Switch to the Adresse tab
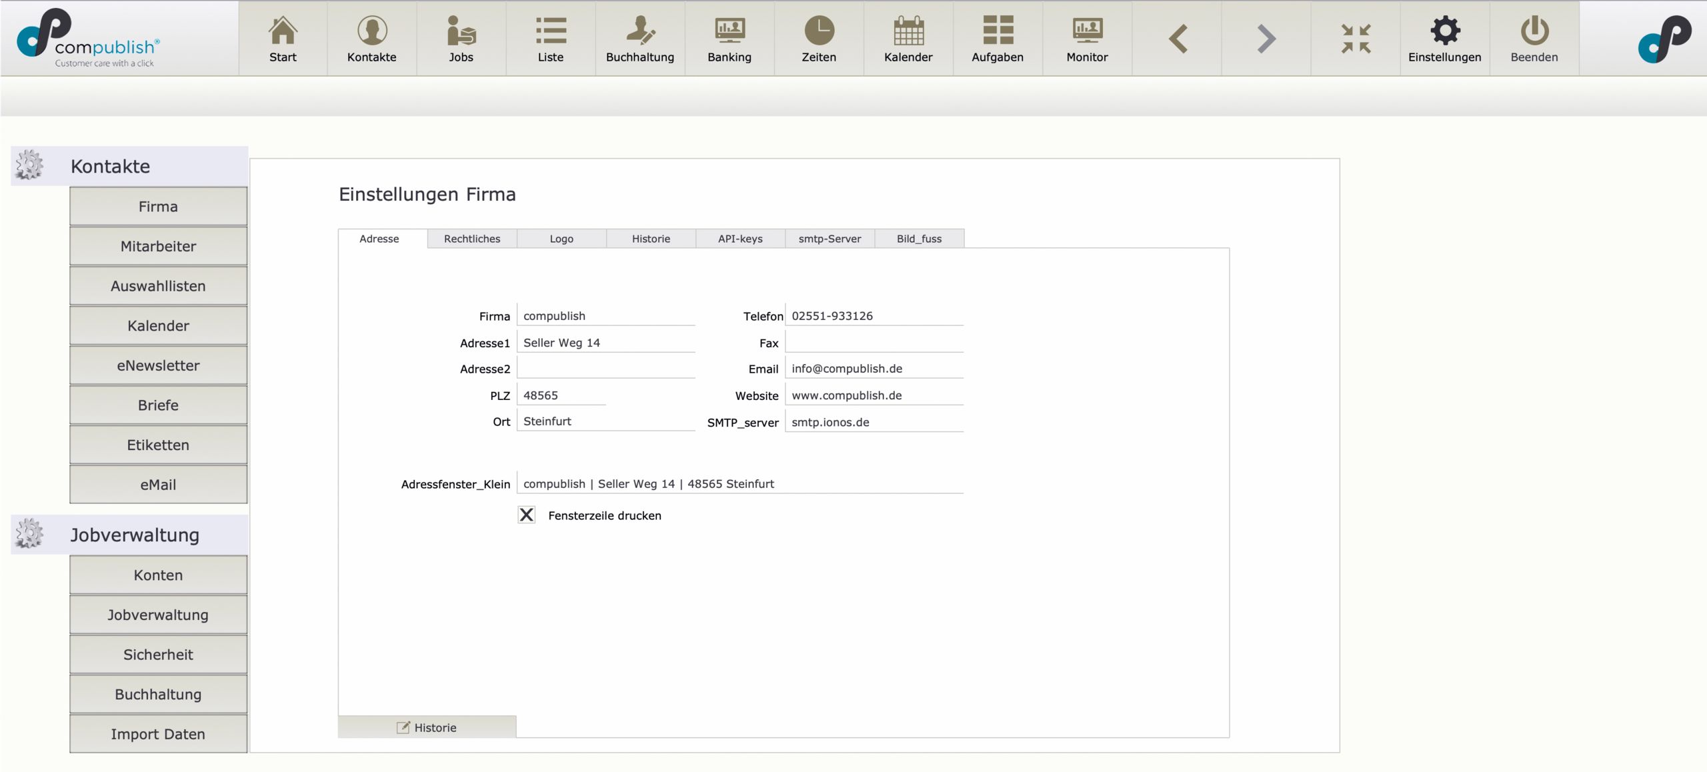Viewport: 1707px width, 772px height. (x=379, y=239)
